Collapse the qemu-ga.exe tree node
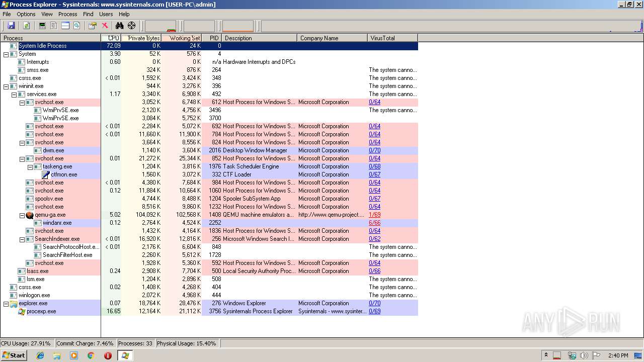This screenshot has width=644, height=362. coord(22,215)
